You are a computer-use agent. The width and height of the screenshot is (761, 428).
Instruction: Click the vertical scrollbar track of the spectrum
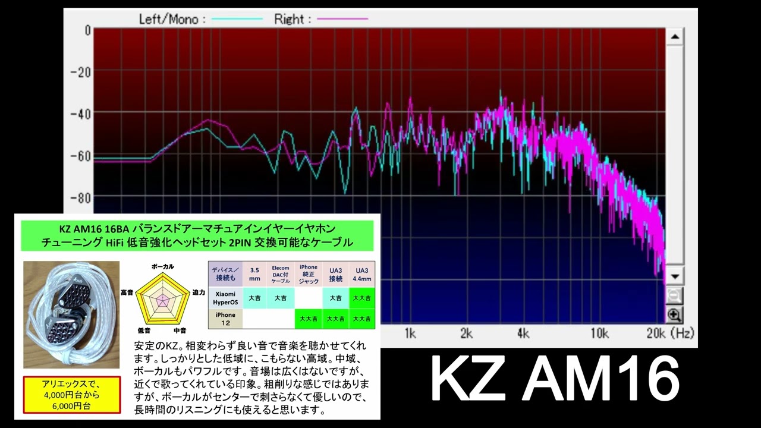click(x=674, y=156)
